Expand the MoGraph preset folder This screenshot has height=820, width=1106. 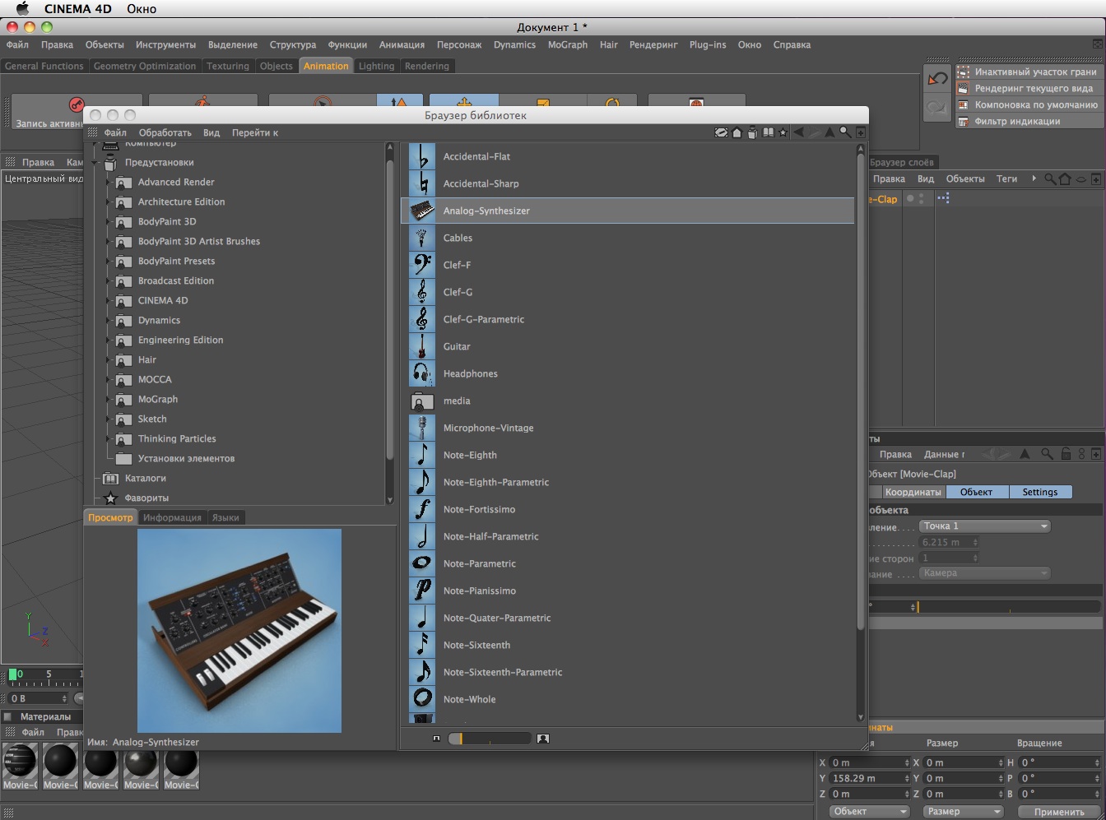coord(108,399)
